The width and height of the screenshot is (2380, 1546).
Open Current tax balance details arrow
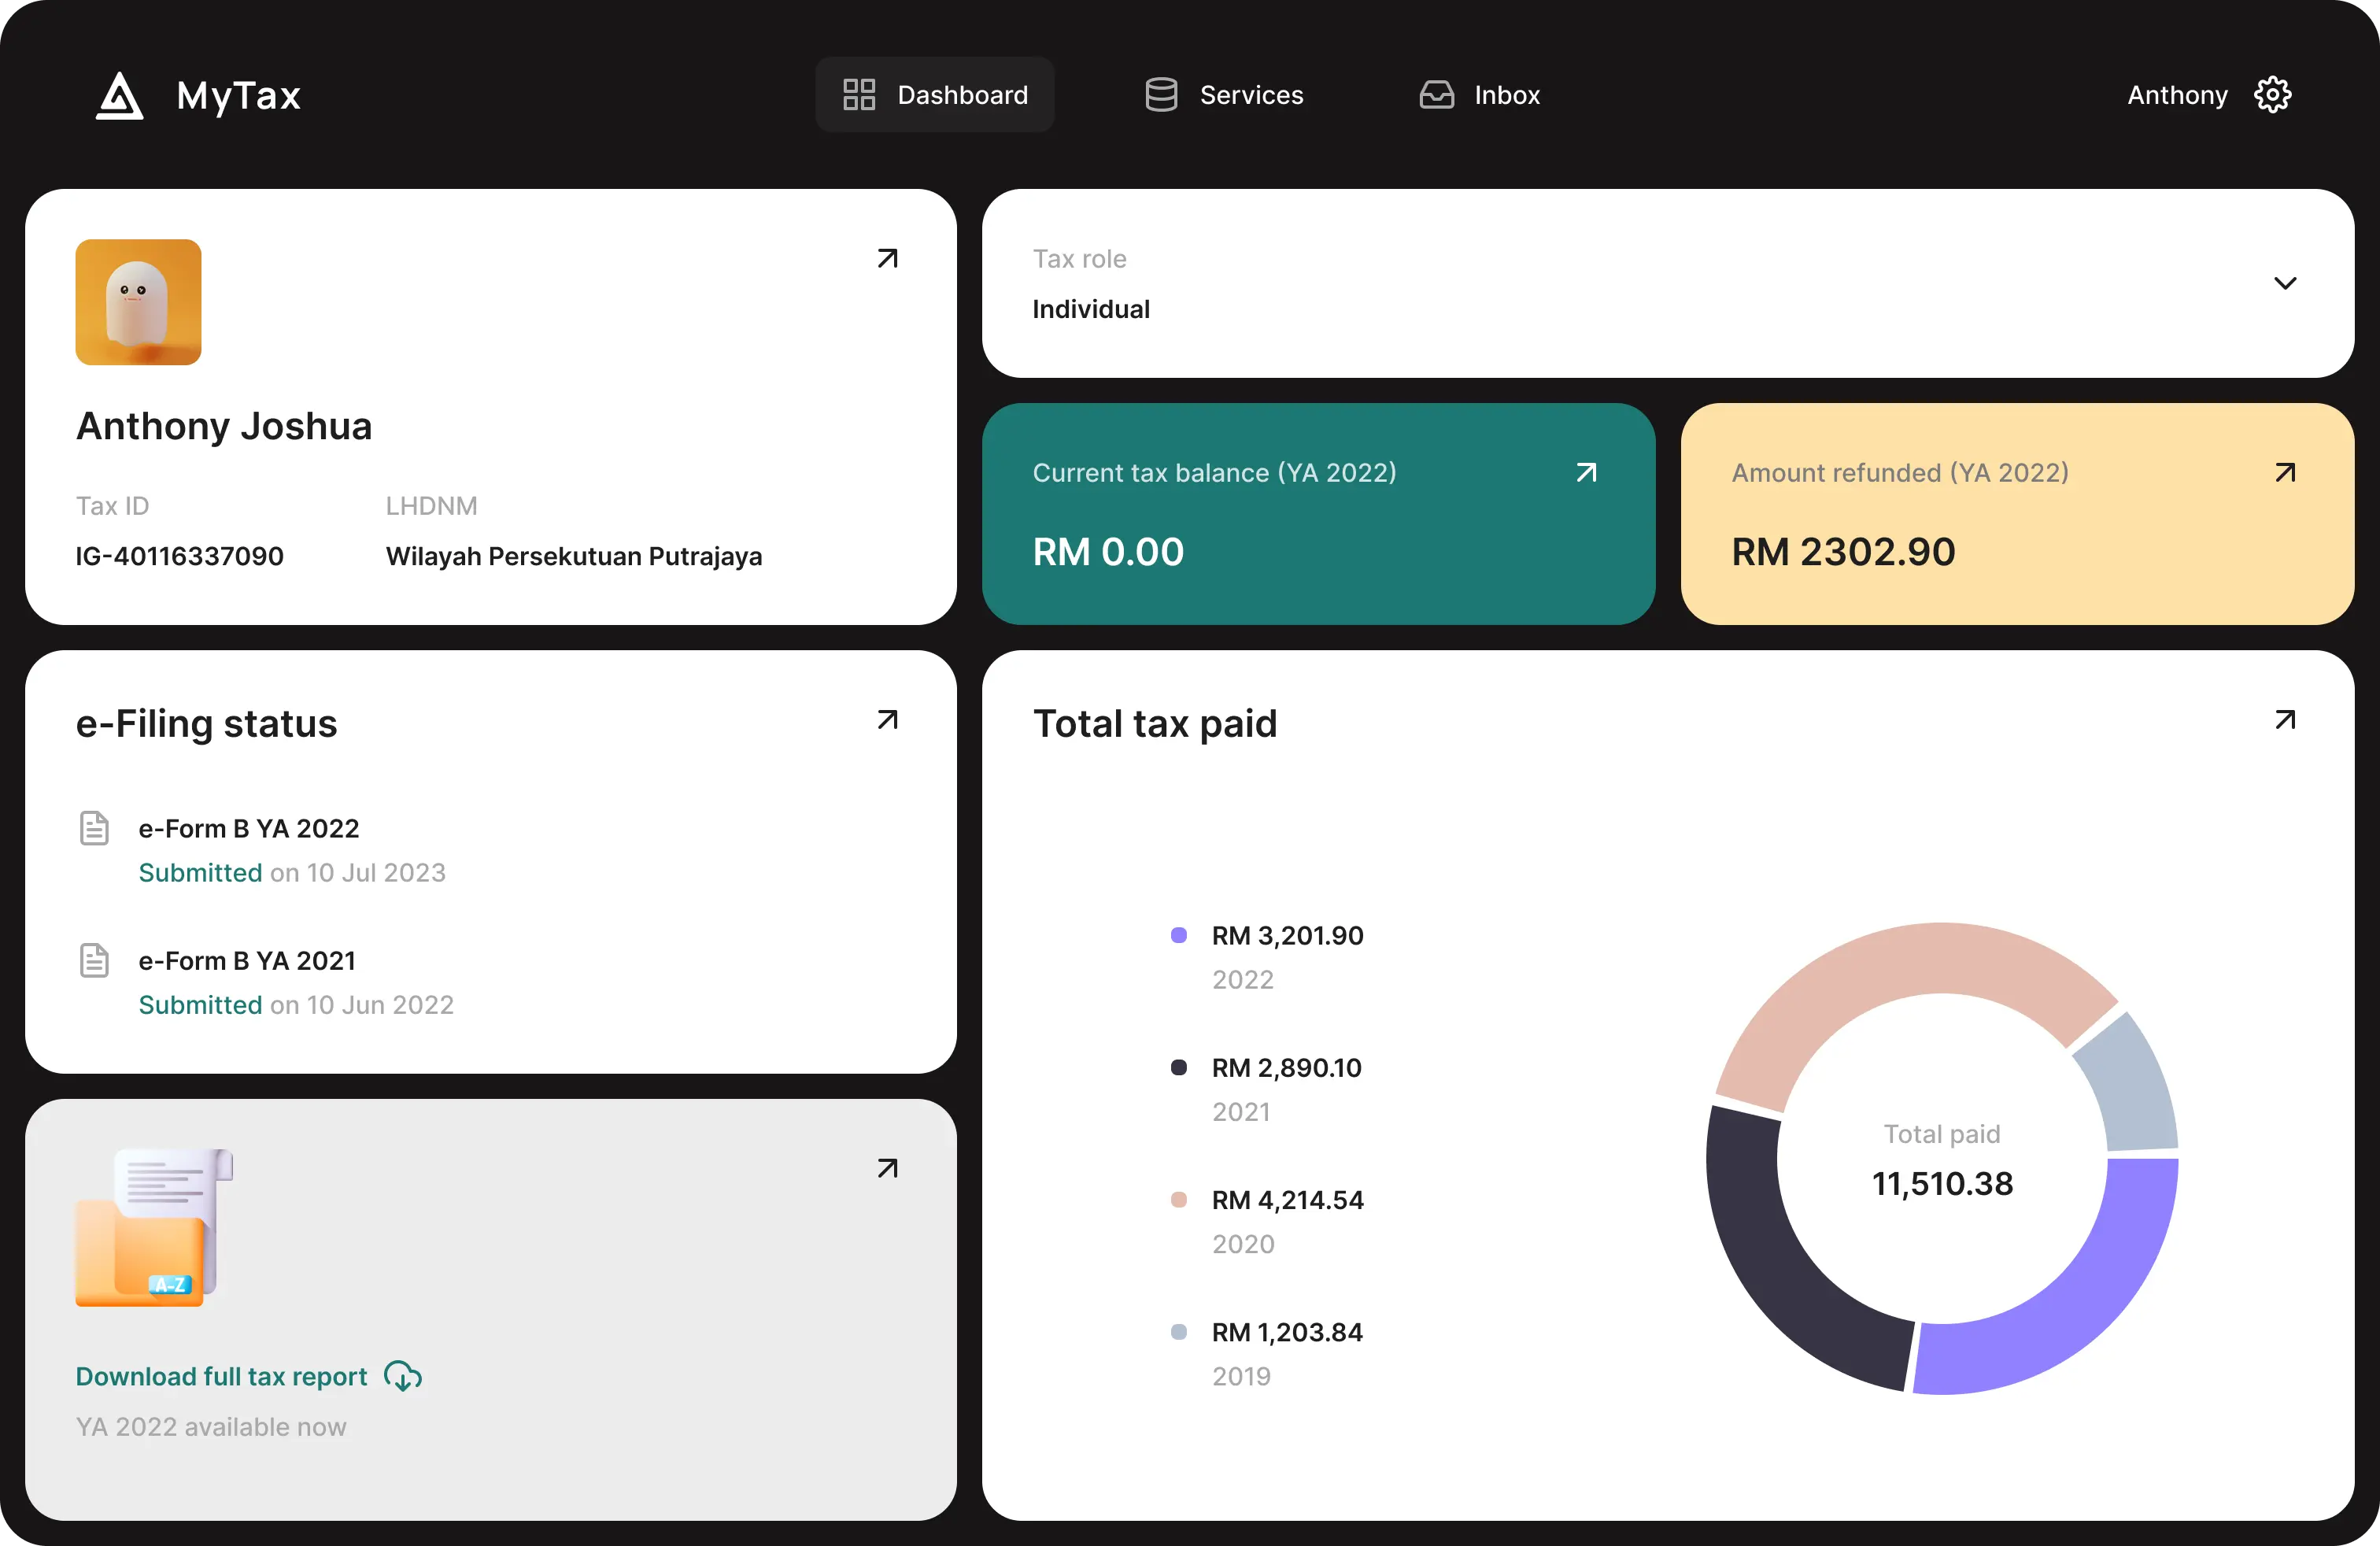coord(1586,472)
